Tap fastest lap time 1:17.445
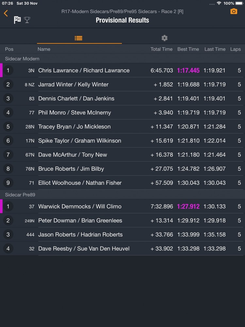The width and height of the screenshot is (245, 327). coord(188,70)
